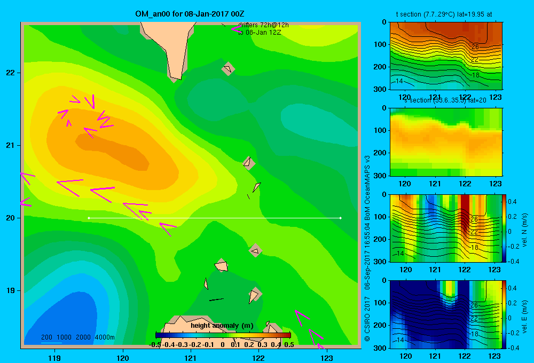Click the 0.4 tick on vel. N scale

[512, 202]
